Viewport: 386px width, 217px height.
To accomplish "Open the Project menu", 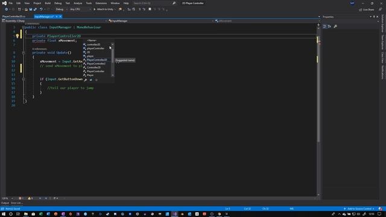I will (37, 3).
